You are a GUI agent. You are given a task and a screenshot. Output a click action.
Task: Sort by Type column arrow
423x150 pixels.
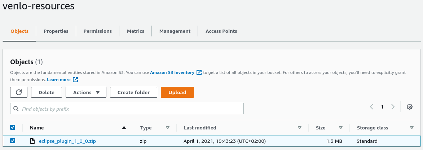tap(168, 128)
